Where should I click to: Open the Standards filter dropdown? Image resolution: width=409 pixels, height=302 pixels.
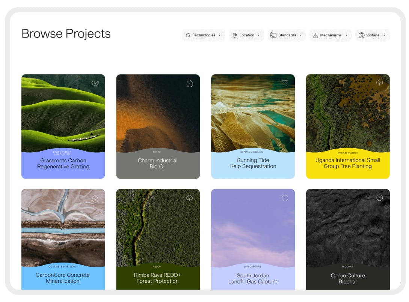coord(287,35)
